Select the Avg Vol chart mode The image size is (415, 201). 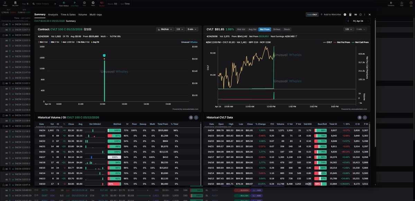252,29
